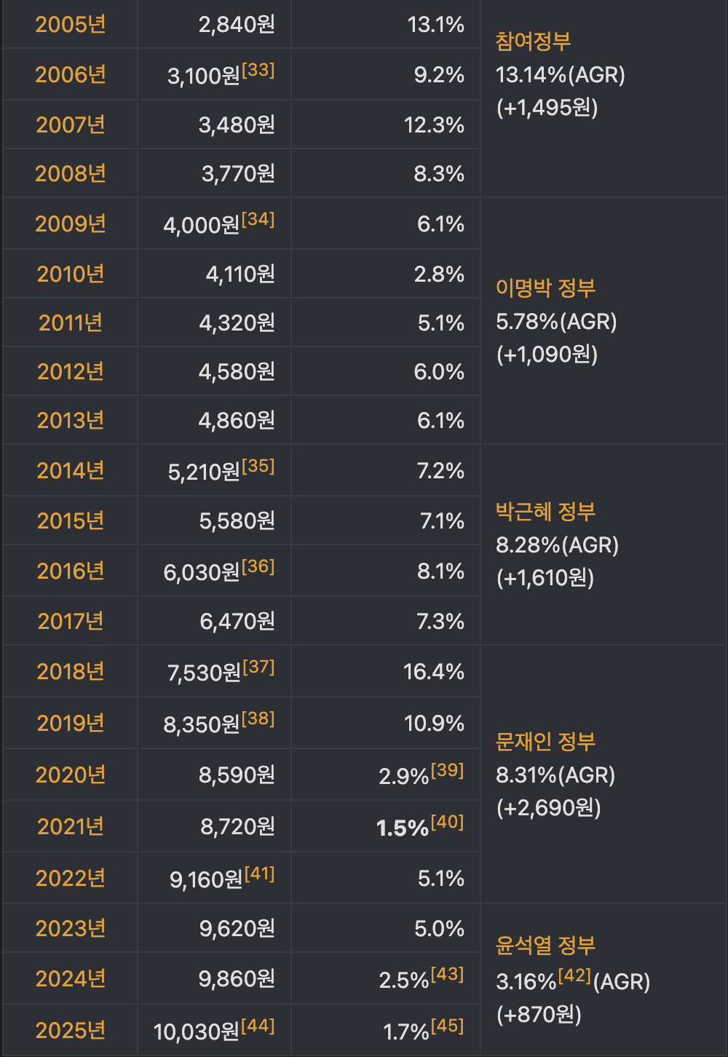Open footnote [42] after 3.16%
728x1057 pixels.
click(x=575, y=975)
